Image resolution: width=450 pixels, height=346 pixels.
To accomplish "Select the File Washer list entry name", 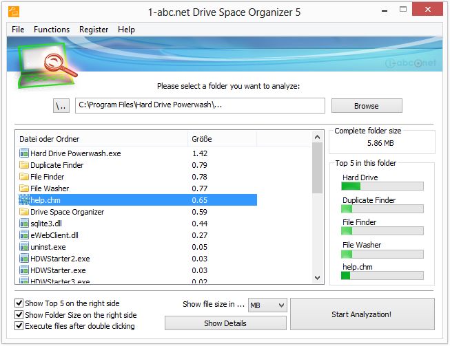I will point(50,188).
